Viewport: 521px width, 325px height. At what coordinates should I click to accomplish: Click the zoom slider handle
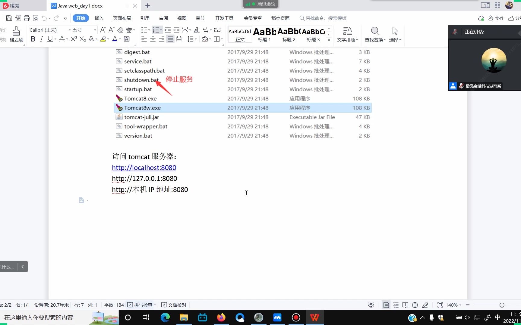502,305
